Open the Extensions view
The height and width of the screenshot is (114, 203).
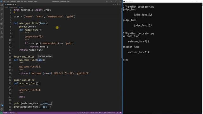coord(2,23)
